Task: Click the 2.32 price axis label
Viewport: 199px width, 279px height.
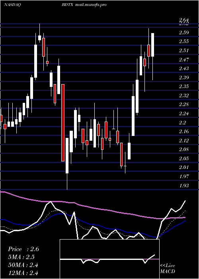Action: tap(184, 96)
